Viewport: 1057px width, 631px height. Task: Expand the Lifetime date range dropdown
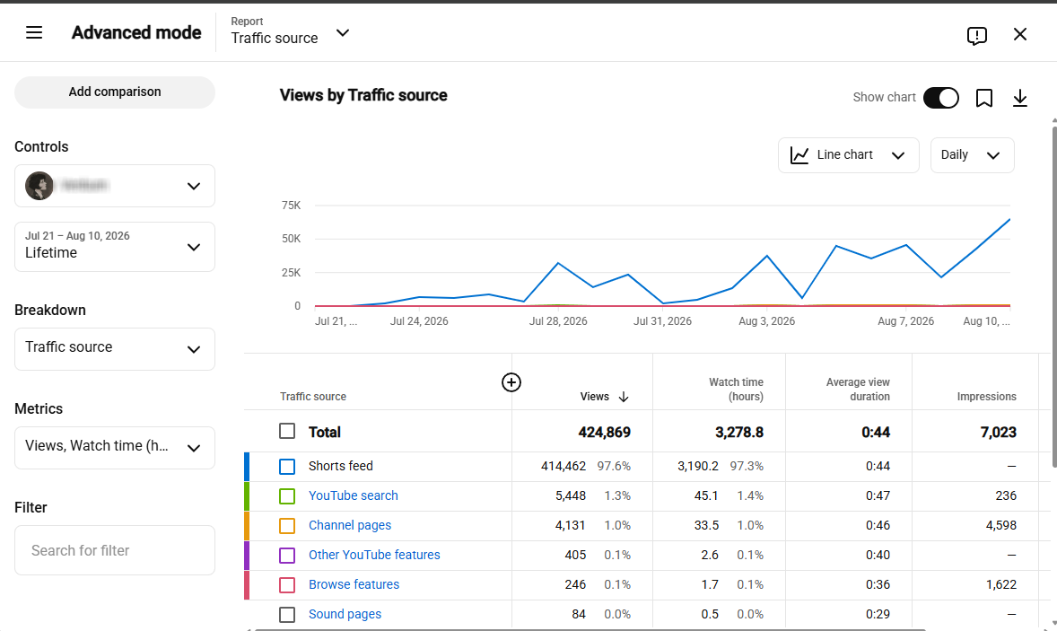tap(115, 247)
